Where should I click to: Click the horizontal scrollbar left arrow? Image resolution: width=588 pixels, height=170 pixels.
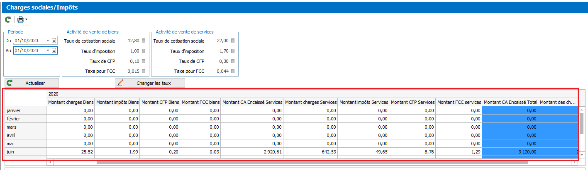(x=50, y=163)
